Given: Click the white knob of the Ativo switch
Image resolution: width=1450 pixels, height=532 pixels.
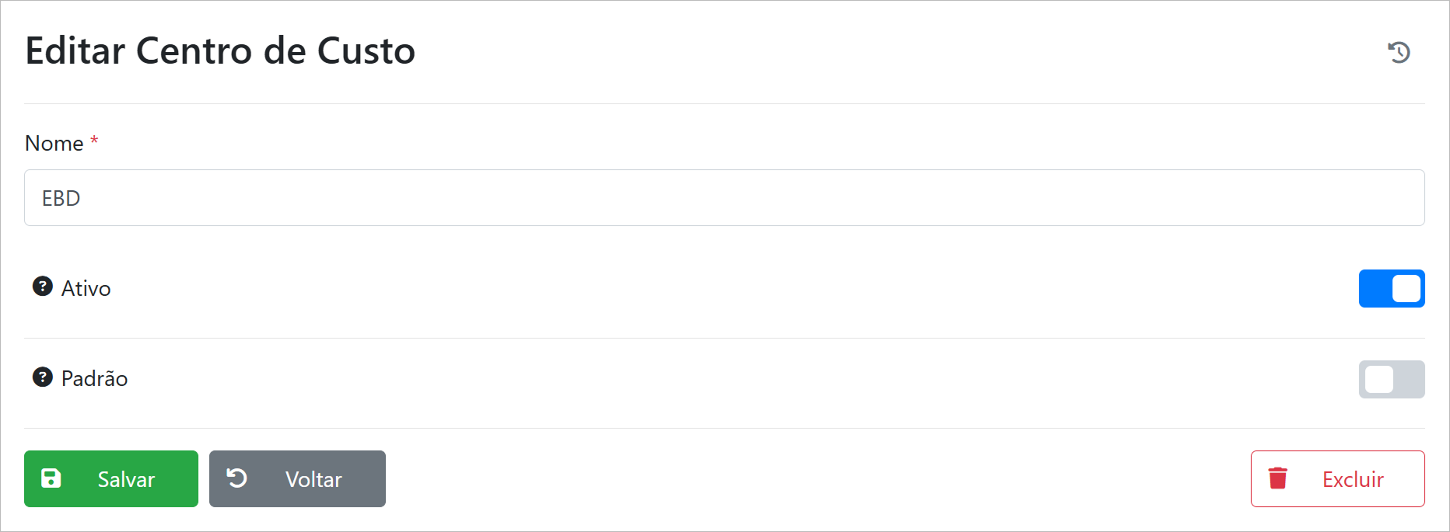Looking at the screenshot, I should [1406, 288].
